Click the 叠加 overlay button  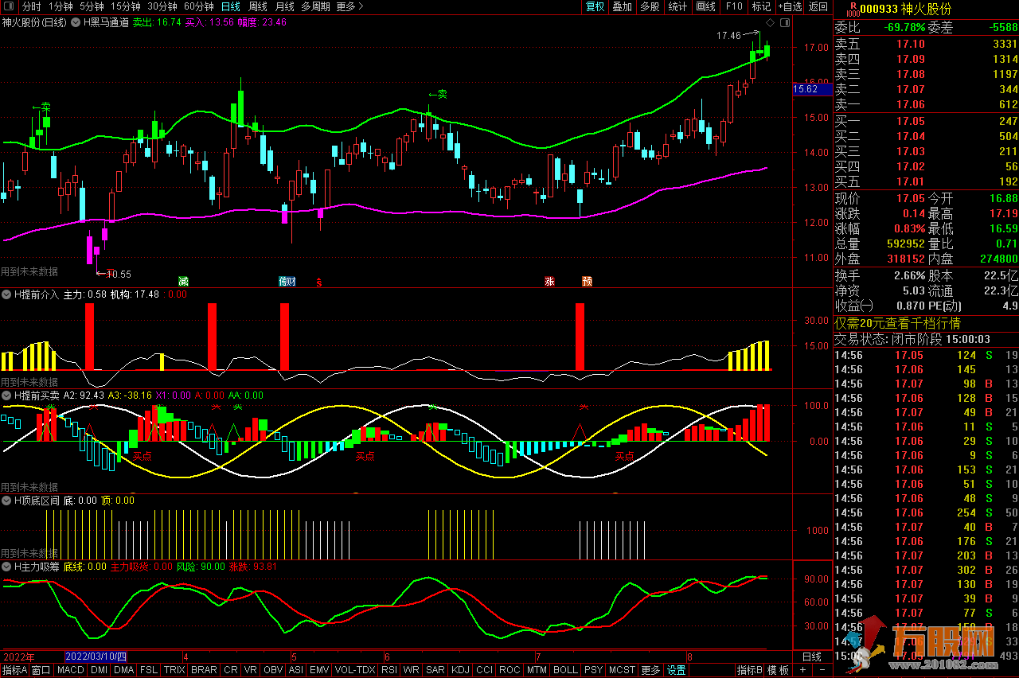[622, 6]
